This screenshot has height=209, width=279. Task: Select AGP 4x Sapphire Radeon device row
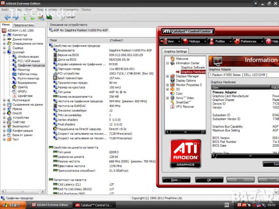tap(78, 30)
